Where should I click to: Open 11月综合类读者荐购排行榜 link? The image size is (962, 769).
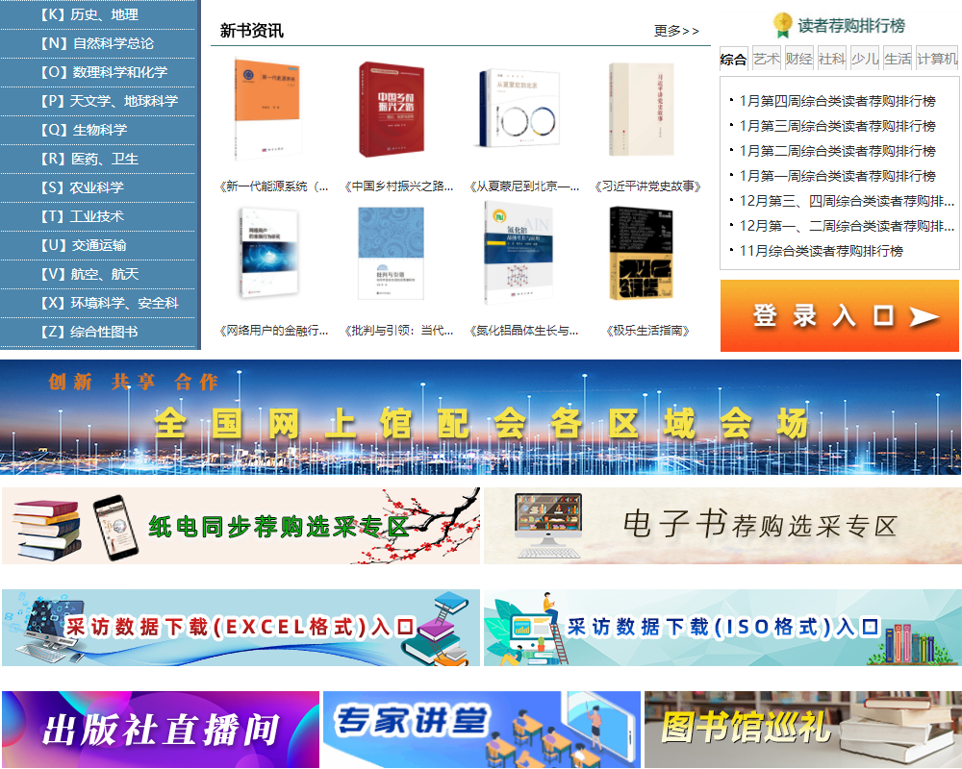821,251
